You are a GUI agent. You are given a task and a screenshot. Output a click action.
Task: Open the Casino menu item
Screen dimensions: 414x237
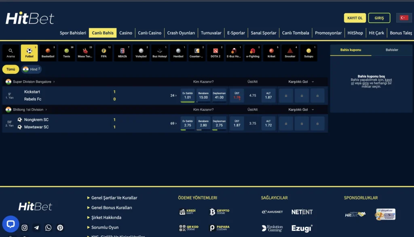(x=126, y=33)
